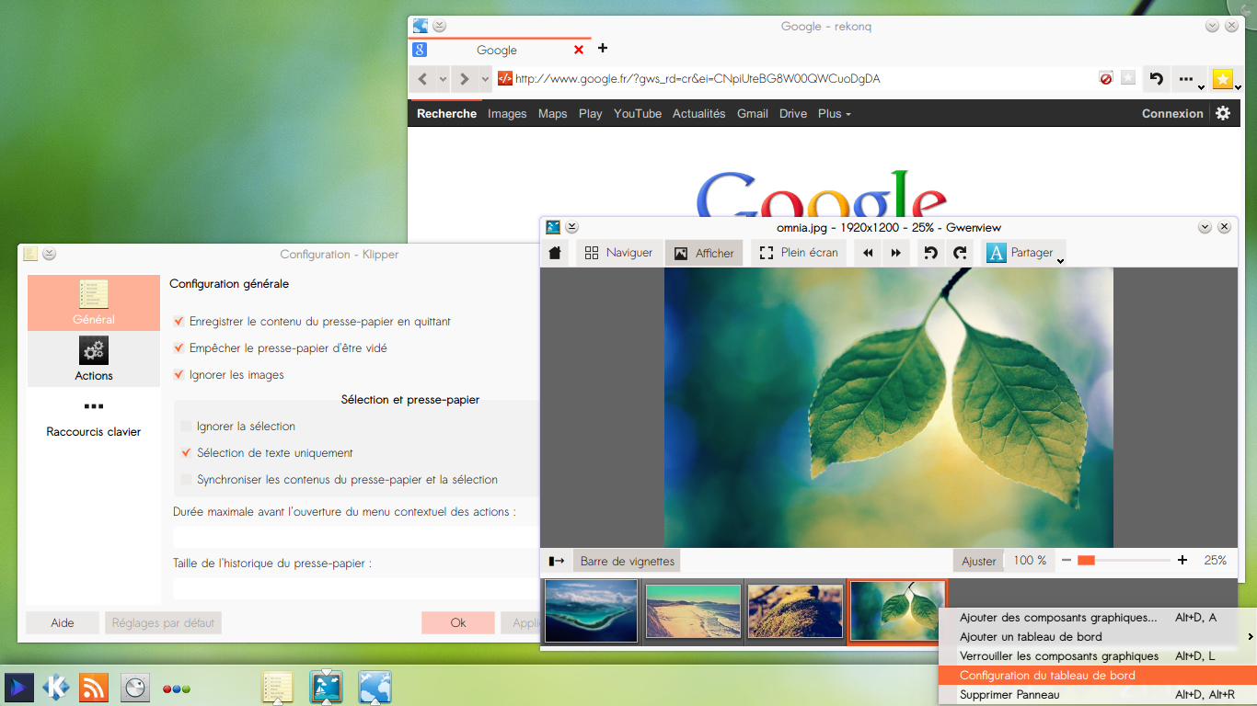Open rekonq's three-dot tools menu
This screenshot has width=1257, height=706.
[1188, 79]
